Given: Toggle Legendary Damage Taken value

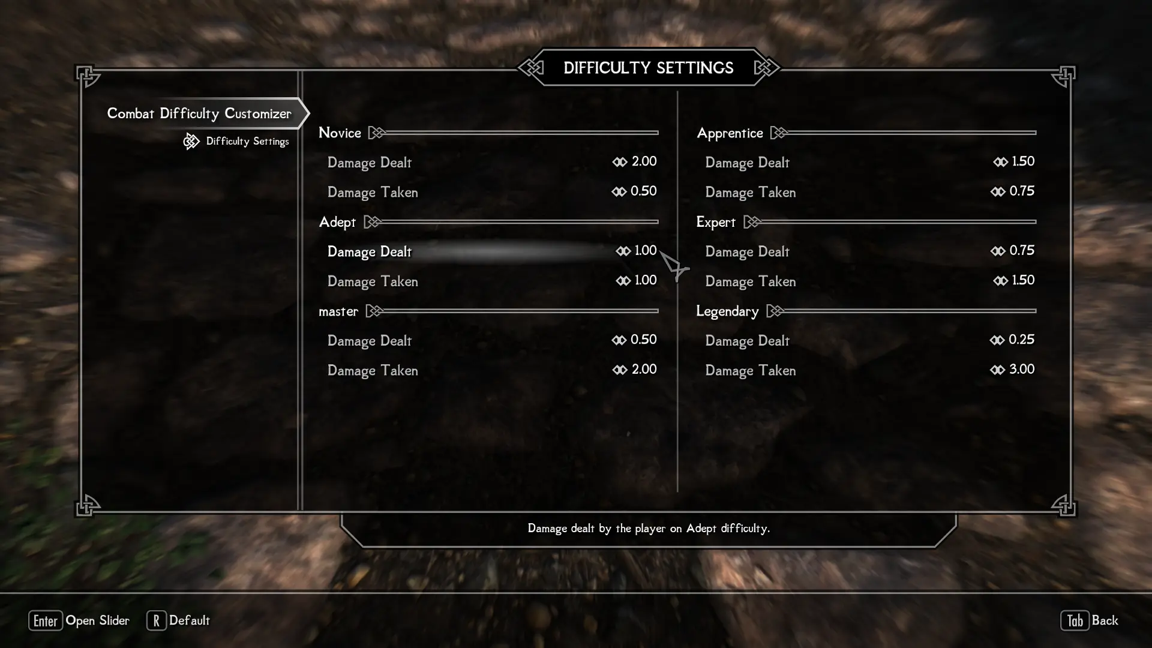Looking at the screenshot, I should tap(1015, 370).
